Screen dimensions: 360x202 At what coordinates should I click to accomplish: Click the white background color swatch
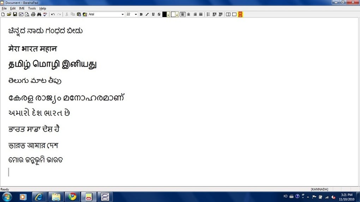(x=173, y=14)
